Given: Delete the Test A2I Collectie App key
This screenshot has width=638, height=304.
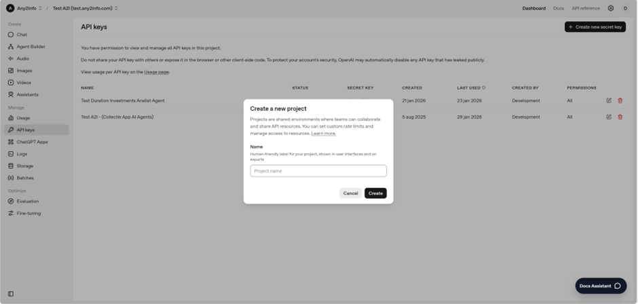Looking at the screenshot, I should click(x=620, y=117).
